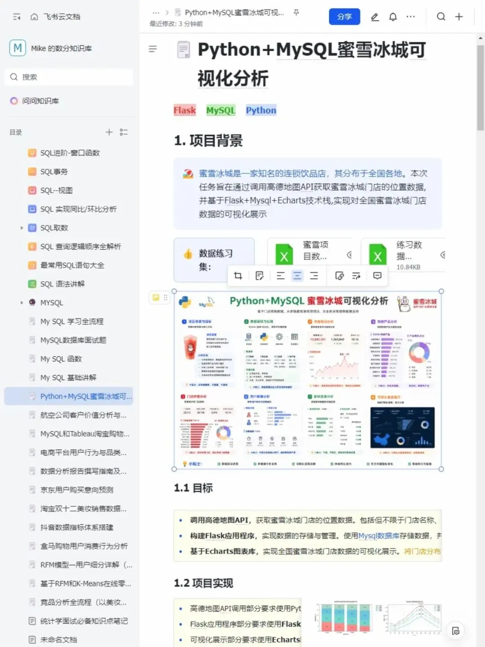The image size is (485, 647).
Task: Center-align the selected image
Action: pos(297,276)
